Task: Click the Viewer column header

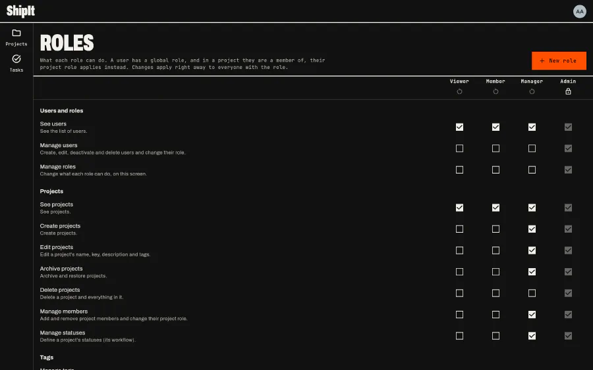Action: [x=459, y=81]
